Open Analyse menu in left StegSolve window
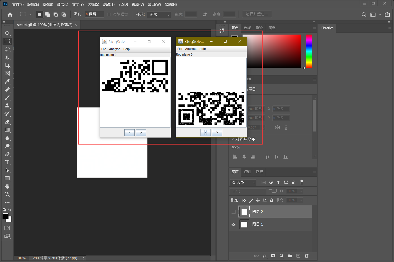This screenshot has height=262, width=394. tap(115, 49)
